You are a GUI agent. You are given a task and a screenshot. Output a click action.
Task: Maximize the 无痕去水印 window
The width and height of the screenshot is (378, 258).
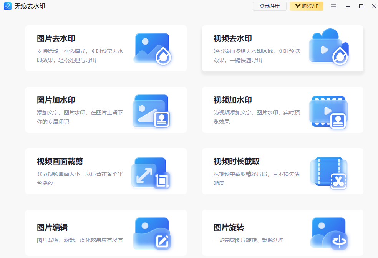tap(361, 6)
